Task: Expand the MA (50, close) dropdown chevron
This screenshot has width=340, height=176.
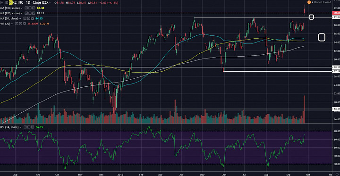Action: 20,18
